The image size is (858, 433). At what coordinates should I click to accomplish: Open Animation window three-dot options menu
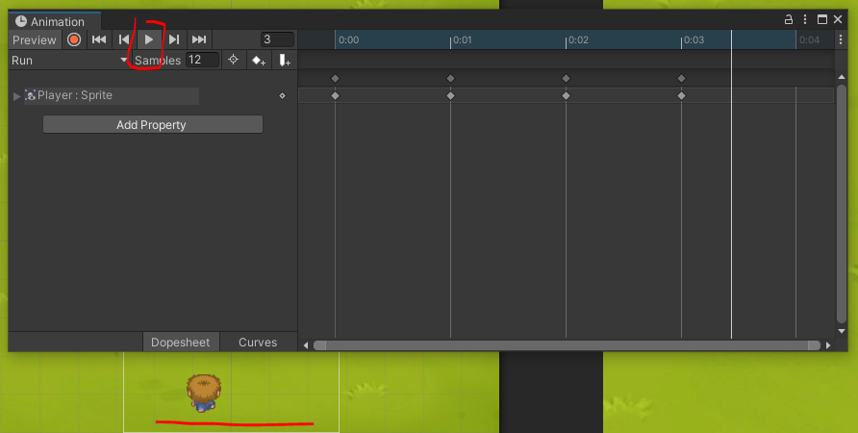(x=805, y=19)
